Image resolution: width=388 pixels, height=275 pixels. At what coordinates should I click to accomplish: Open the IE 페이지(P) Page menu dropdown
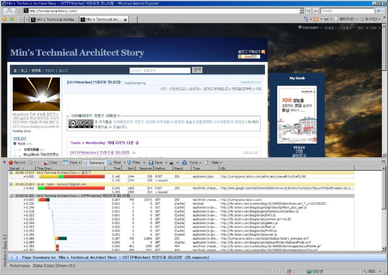(x=346, y=19)
